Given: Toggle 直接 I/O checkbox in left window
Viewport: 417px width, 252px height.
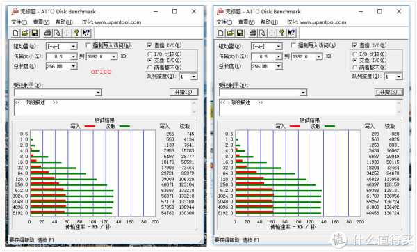Looking at the screenshot, I should (149, 45).
